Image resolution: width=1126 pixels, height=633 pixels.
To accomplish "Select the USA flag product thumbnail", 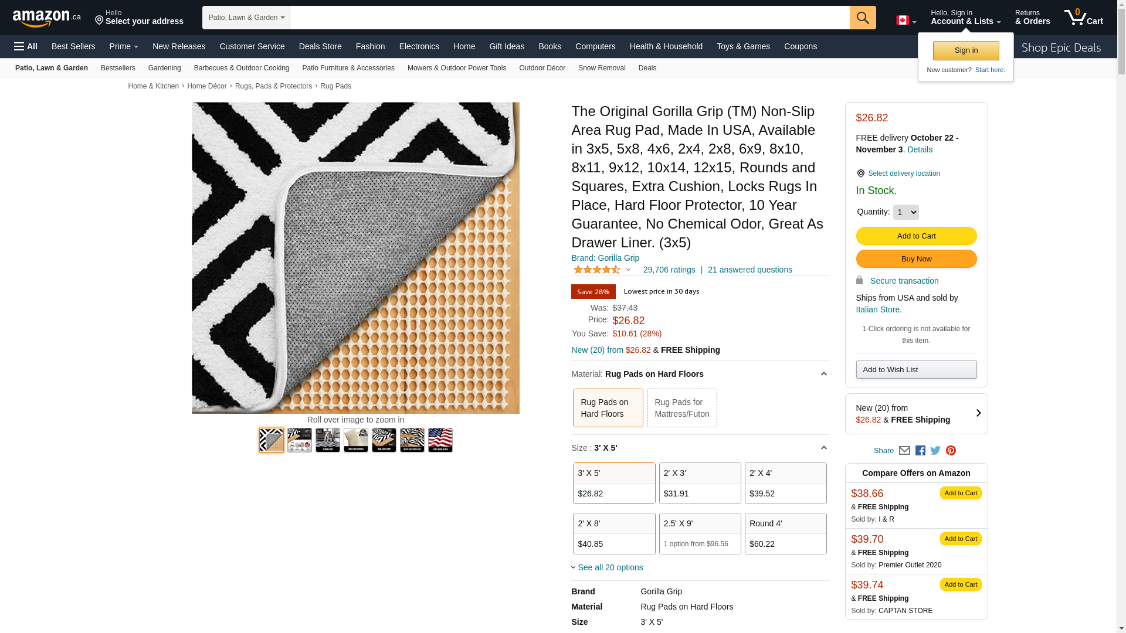I will coord(440,440).
